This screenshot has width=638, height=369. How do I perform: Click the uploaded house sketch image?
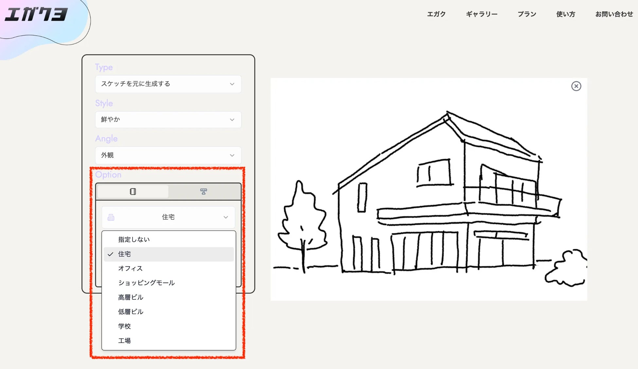[429, 189]
